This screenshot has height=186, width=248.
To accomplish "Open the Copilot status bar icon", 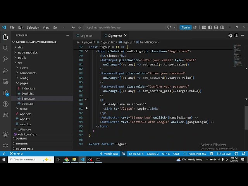I will pyautogui.click(x=212, y=153).
